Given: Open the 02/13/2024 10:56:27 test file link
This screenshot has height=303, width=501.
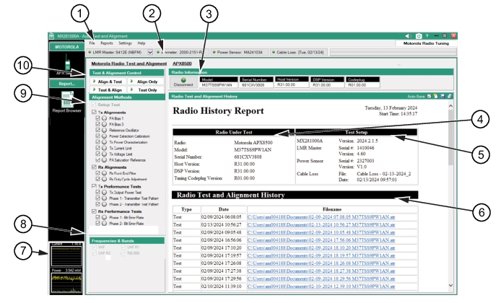Looking at the screenshot, I should [x=321, y=225].
